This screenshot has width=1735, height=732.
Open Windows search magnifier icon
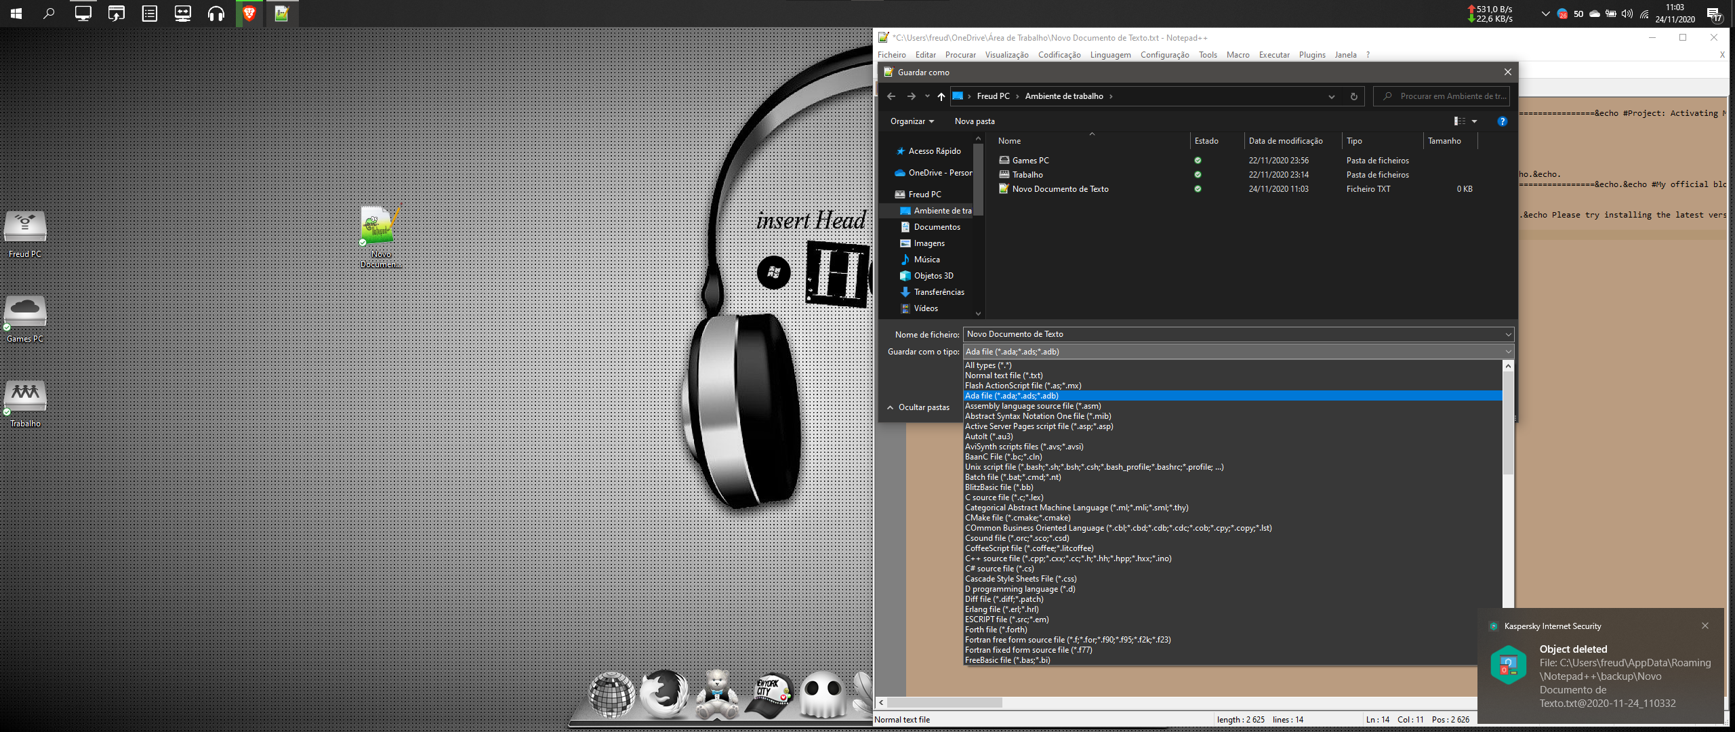(x=49, y=13)
